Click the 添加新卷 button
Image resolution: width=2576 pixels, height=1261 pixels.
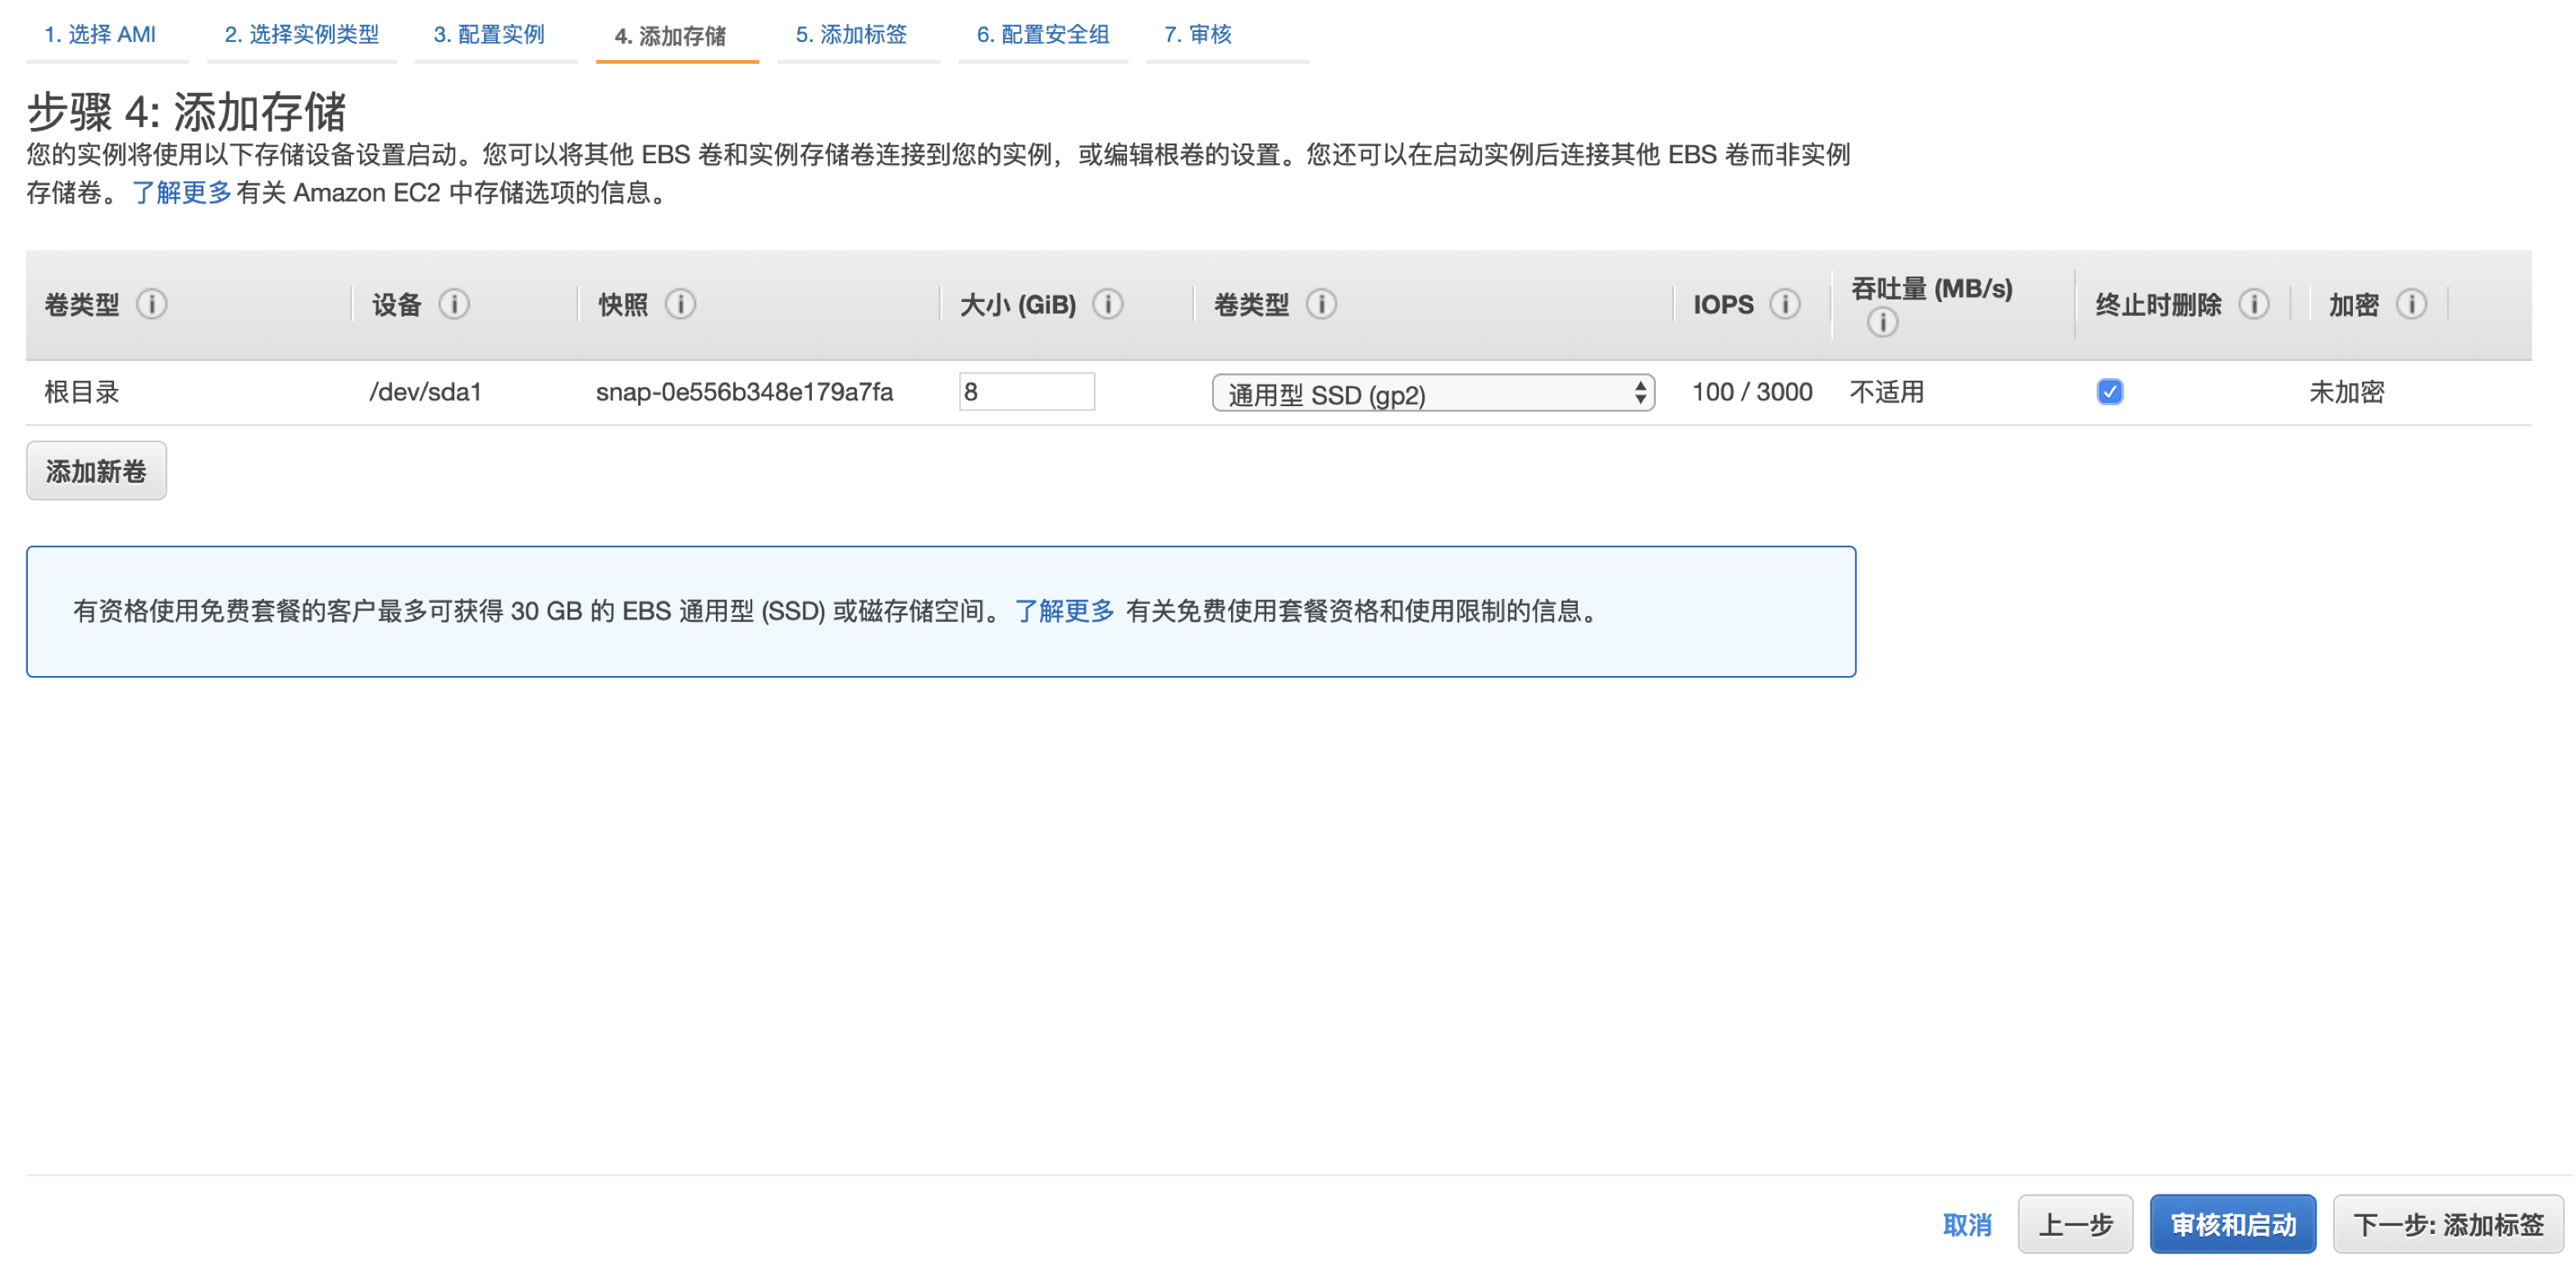(x=95, y=472)
